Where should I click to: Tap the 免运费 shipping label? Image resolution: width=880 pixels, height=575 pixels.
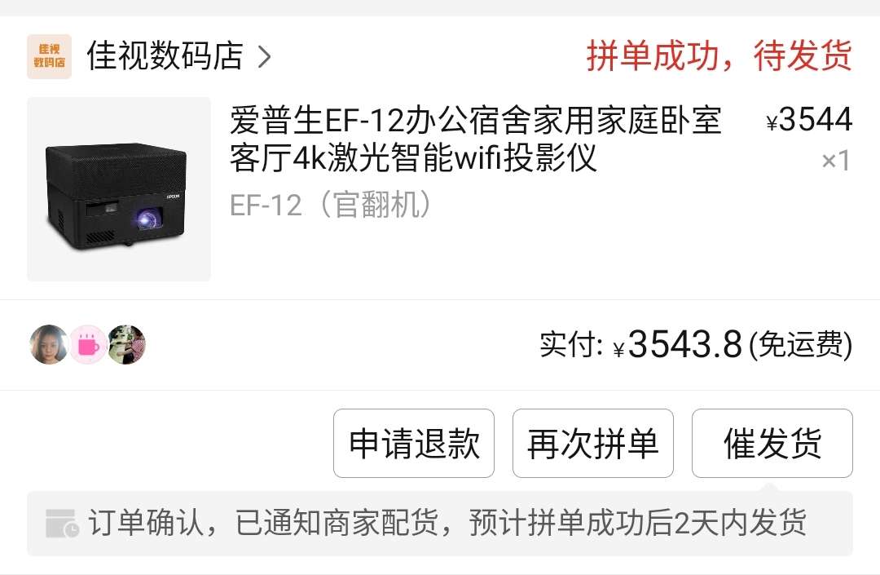[801, 345]
